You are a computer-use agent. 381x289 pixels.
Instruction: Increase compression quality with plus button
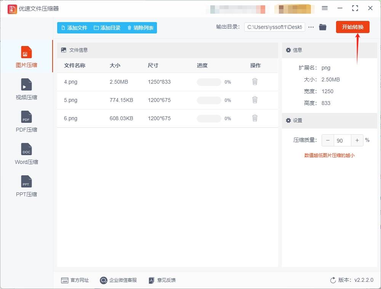pyautogui.click(x=357, y=140)
